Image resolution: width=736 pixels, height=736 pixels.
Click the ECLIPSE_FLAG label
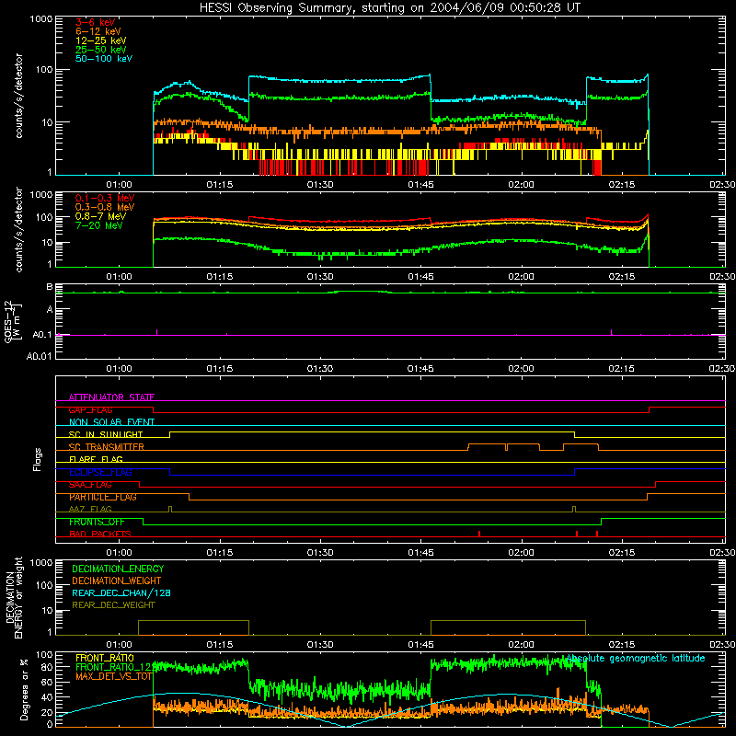point(100,472)
